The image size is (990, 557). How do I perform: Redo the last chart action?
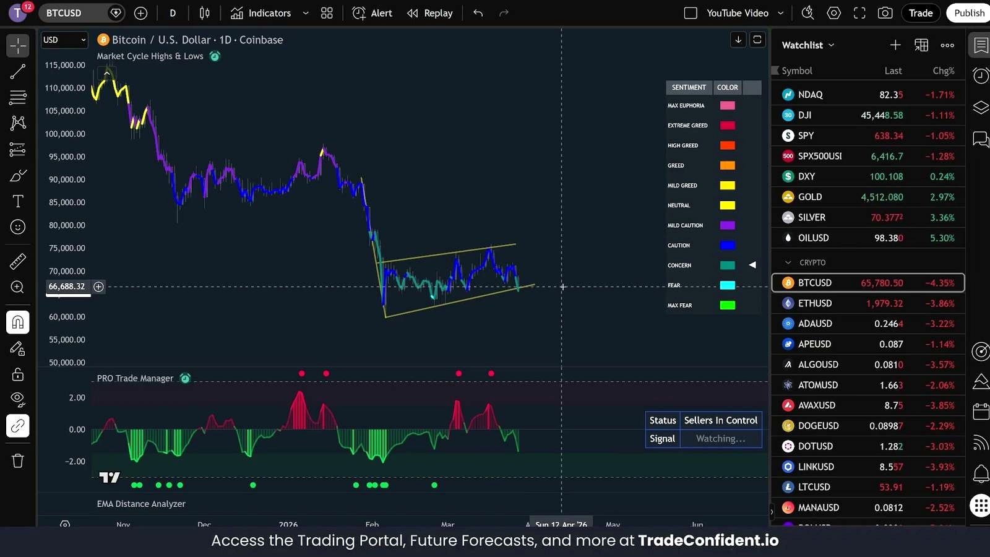click(x=504, y=13)
